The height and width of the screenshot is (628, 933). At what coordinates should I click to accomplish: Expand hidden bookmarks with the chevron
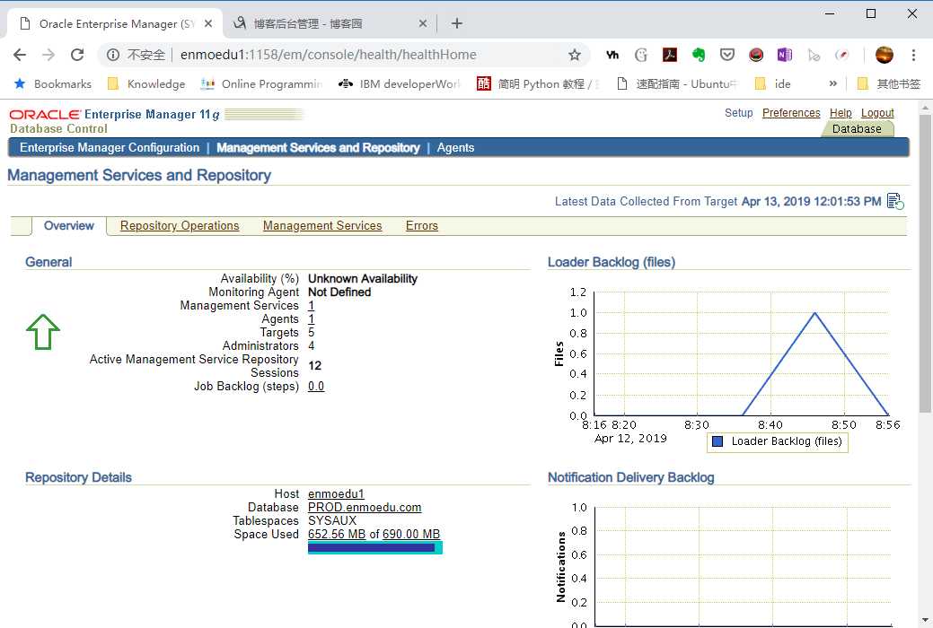click(x=833, y=83)
